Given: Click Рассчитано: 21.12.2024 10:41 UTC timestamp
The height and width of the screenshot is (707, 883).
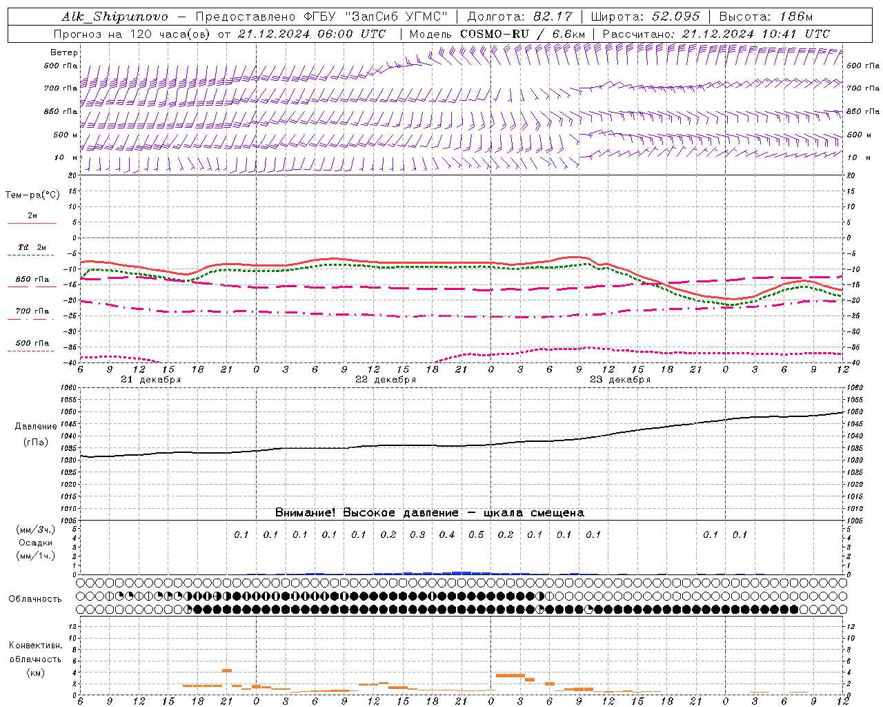Looking at the screenshot, I should pyautogui.click(x=716, y=34).
